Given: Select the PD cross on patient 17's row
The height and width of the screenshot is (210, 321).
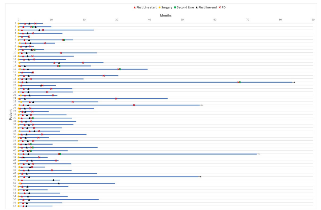Looking at the screenshot, I should click(x=104, y=76).
